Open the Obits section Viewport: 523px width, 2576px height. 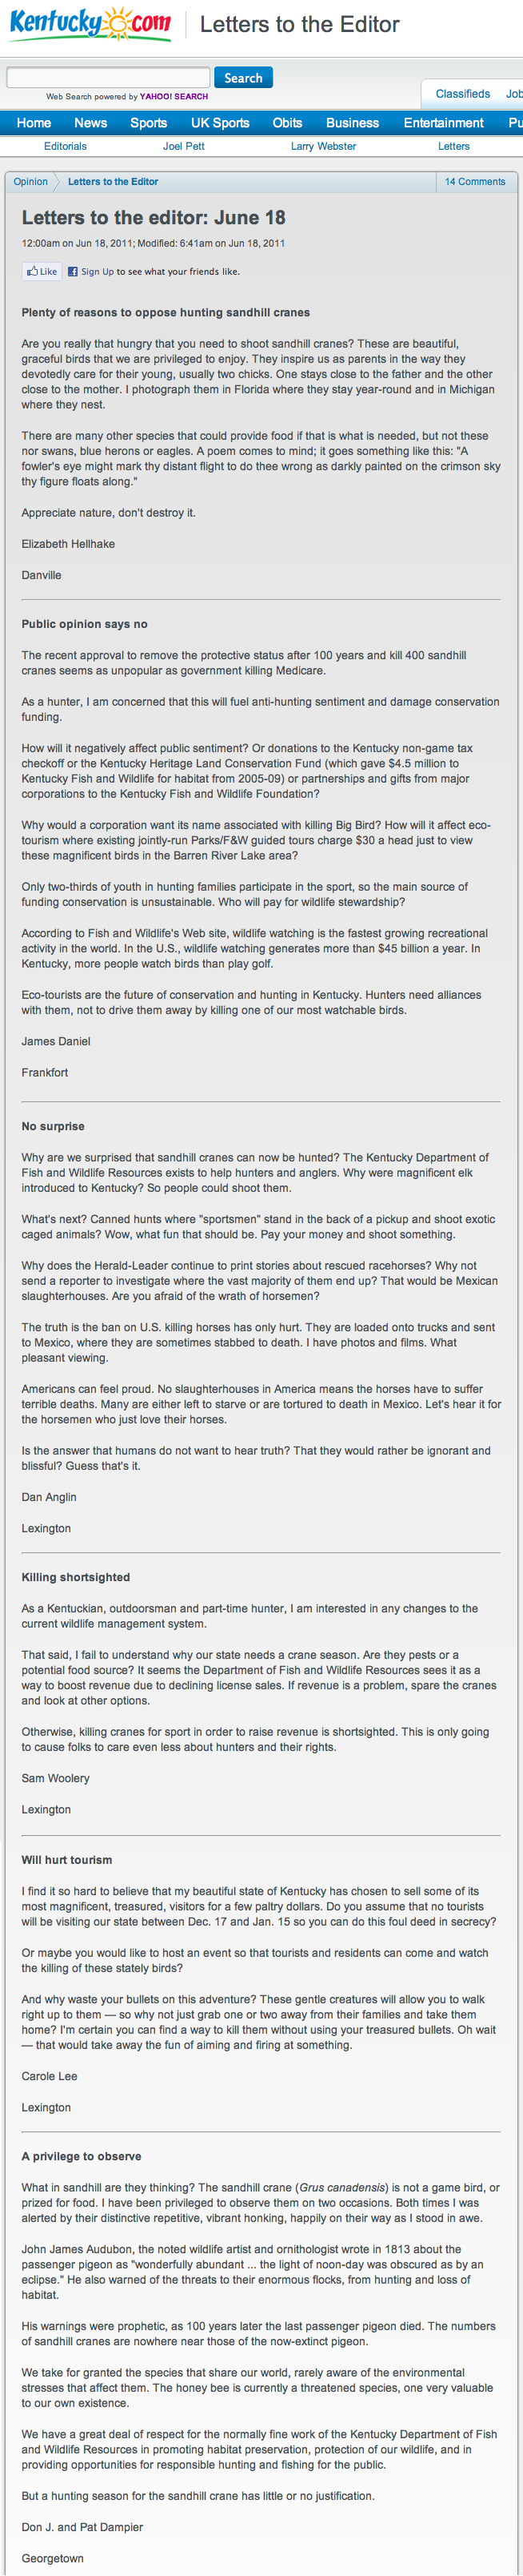[287, 123]
